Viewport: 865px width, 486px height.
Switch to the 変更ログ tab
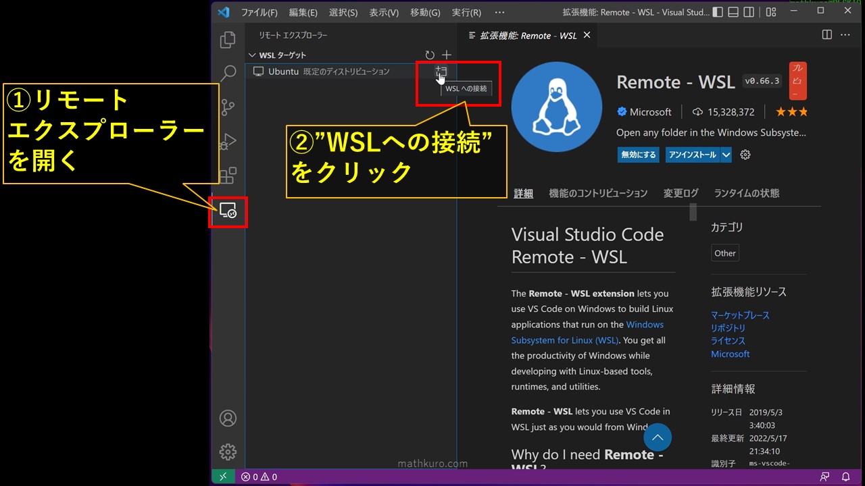681,193
